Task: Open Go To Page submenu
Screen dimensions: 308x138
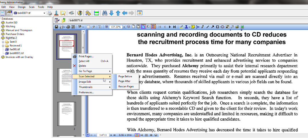Action: pyautogui.click(x=92, y=71)
